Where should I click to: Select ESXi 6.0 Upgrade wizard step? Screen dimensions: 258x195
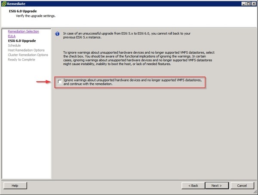click(x=22, y=41)
